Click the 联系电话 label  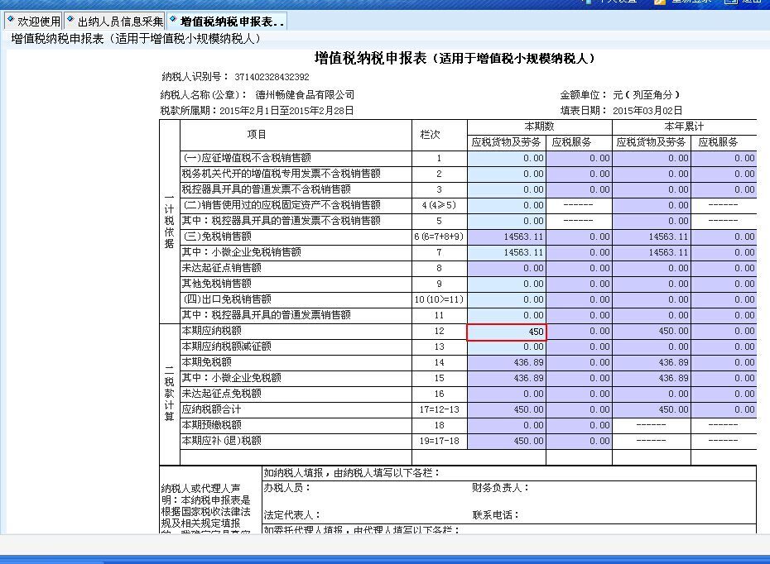coord(496,515)
